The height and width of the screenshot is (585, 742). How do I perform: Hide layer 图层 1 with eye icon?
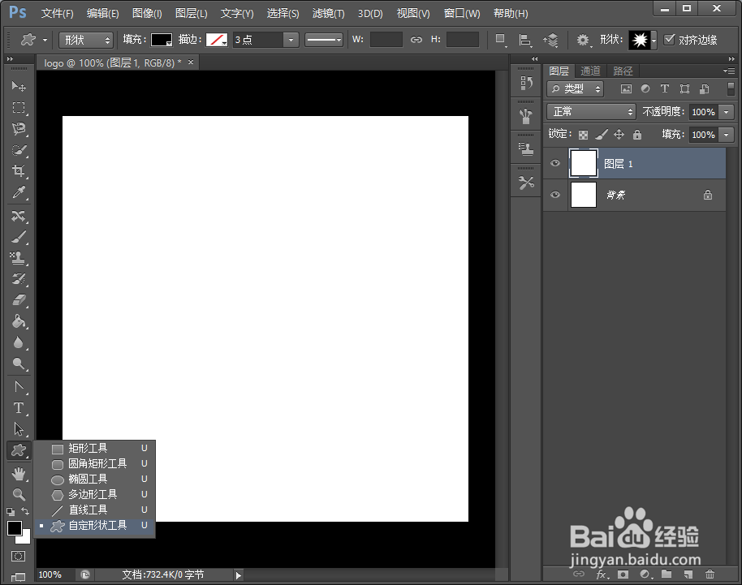555,163
